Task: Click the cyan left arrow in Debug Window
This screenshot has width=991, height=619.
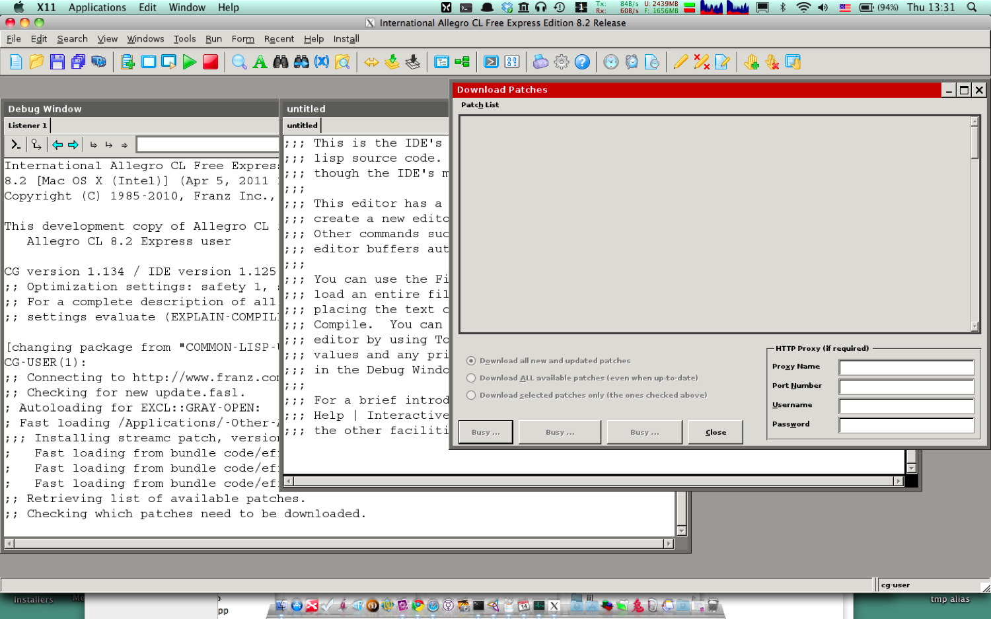Action: point(57,145)
